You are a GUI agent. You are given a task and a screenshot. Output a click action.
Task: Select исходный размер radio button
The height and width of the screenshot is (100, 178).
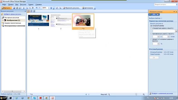151,26
